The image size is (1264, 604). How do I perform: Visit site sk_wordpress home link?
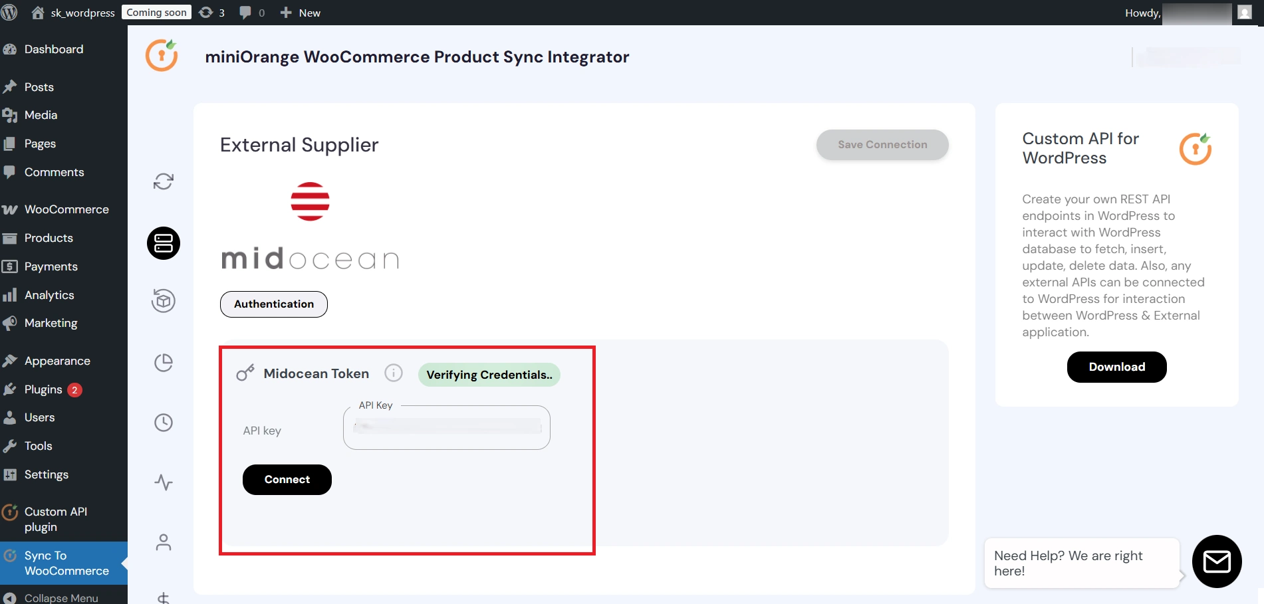pyautogui.click(x=73, y=13)
